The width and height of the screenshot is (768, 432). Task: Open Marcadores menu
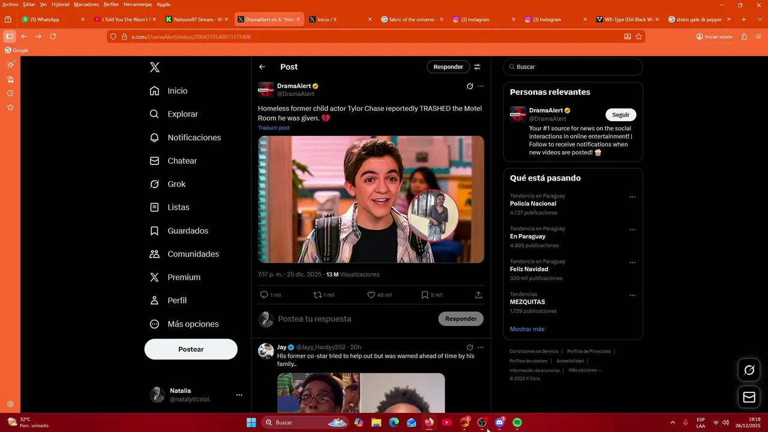click(86, 4)
